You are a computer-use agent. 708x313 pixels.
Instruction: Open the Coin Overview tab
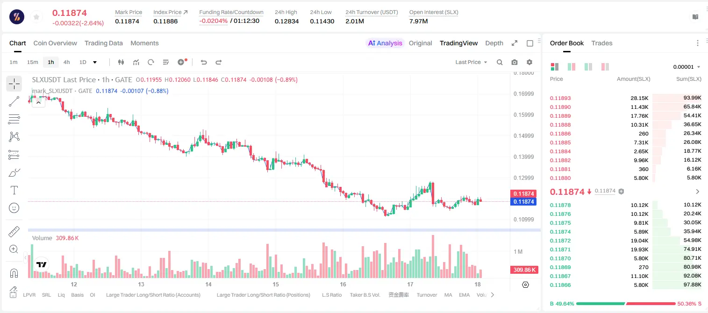55,43
